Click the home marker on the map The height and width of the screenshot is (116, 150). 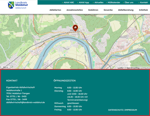tap(75, 27)
